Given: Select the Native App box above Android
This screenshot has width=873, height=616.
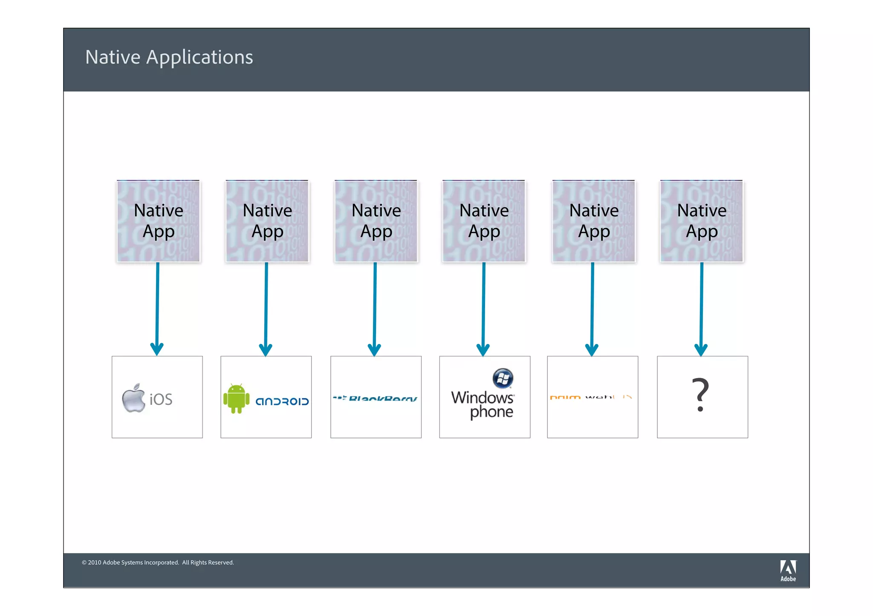Looking at the screenshot, I should (267, 221).
